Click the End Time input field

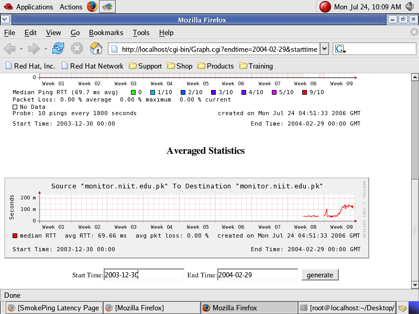click(x=257, y=275)
